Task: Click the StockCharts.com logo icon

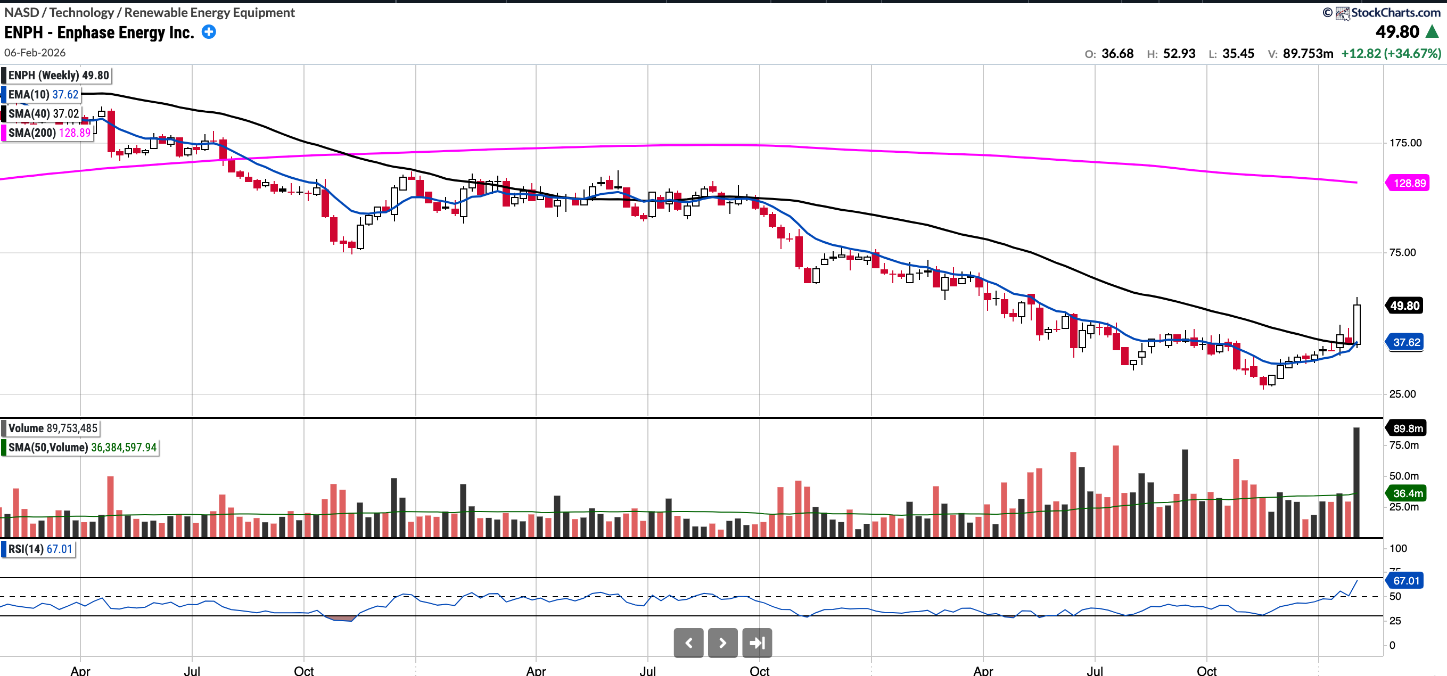Action: tap(1342, 13)
